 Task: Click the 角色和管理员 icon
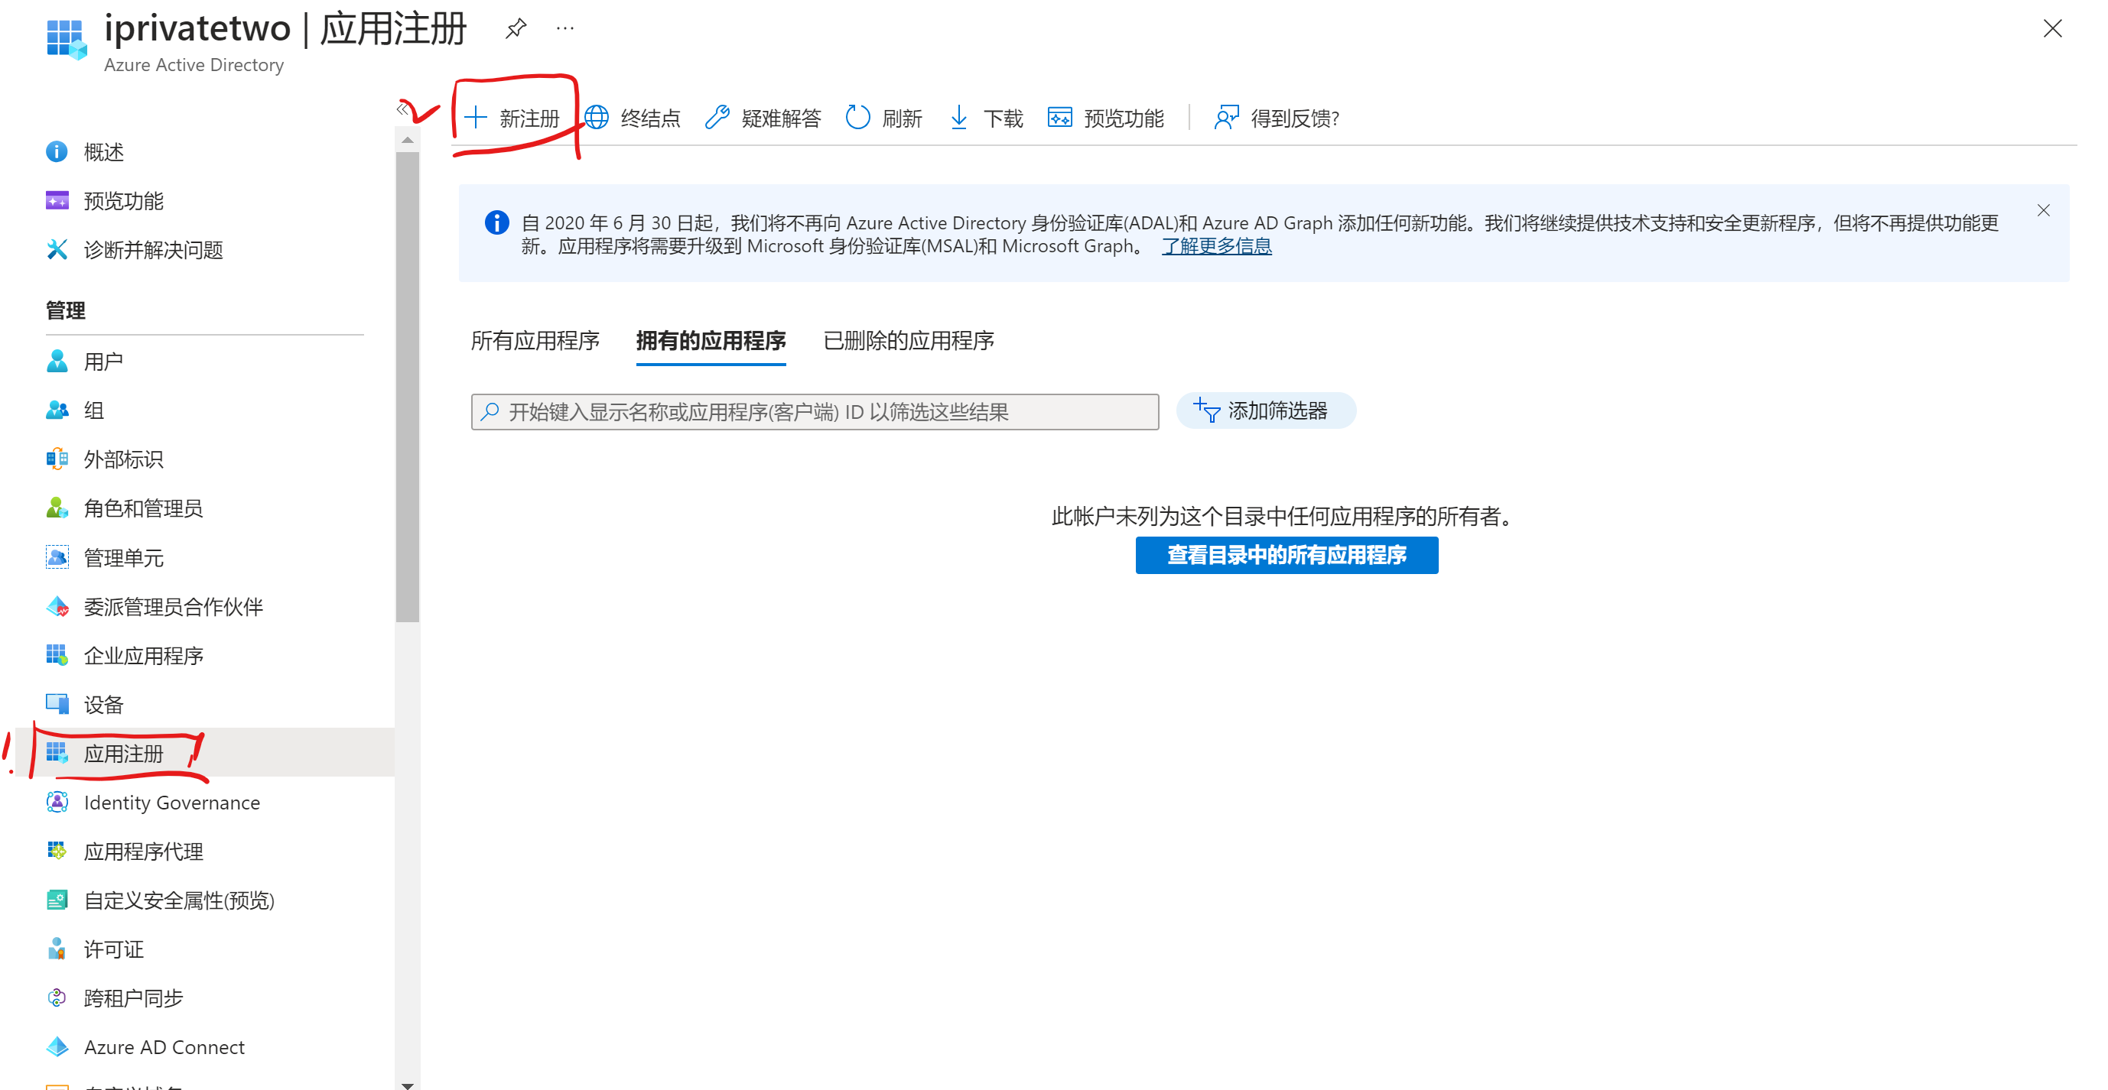(57, 508)
